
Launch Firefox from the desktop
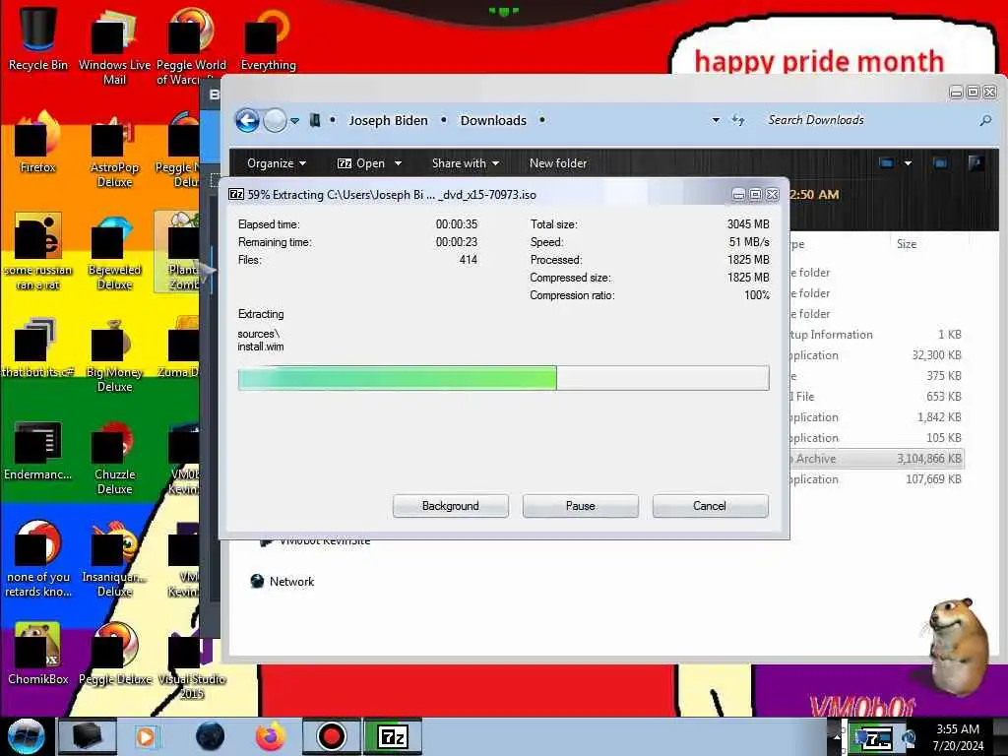(x=38, y=142)
